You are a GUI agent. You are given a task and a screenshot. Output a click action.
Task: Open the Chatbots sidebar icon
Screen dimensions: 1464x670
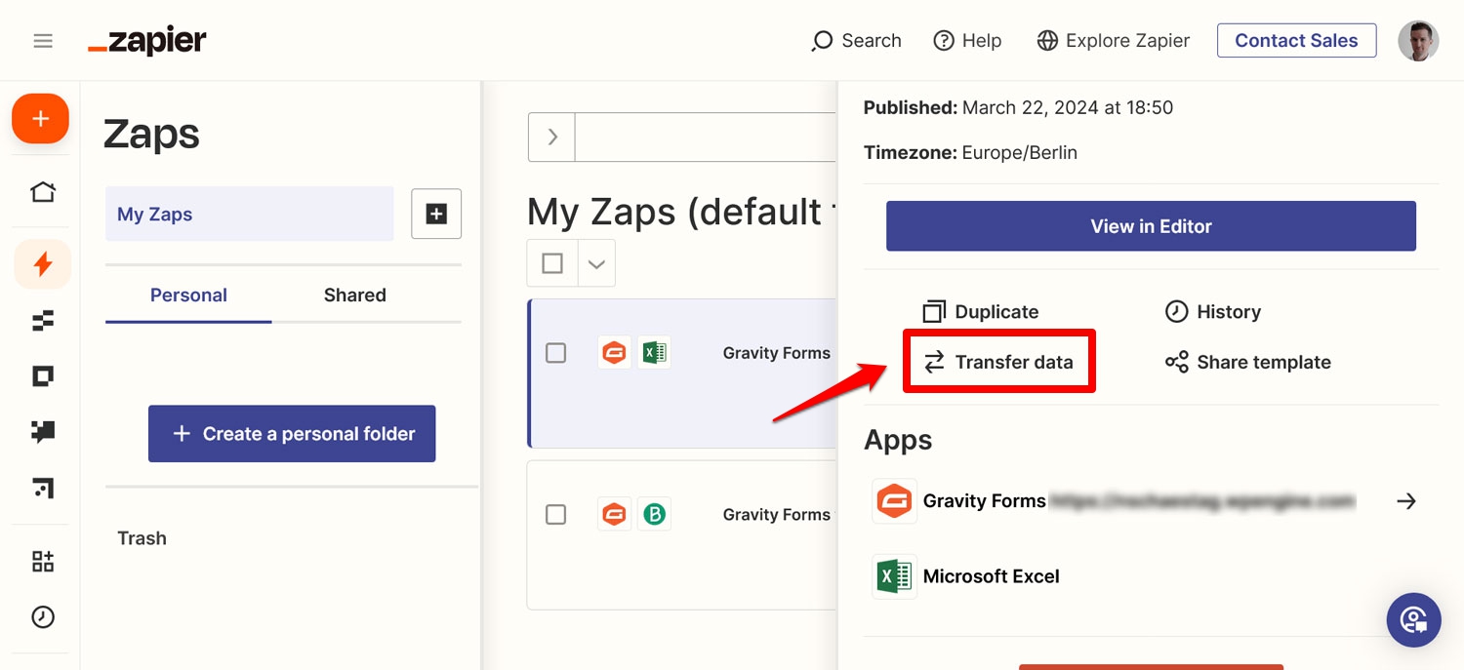[42, 431]
